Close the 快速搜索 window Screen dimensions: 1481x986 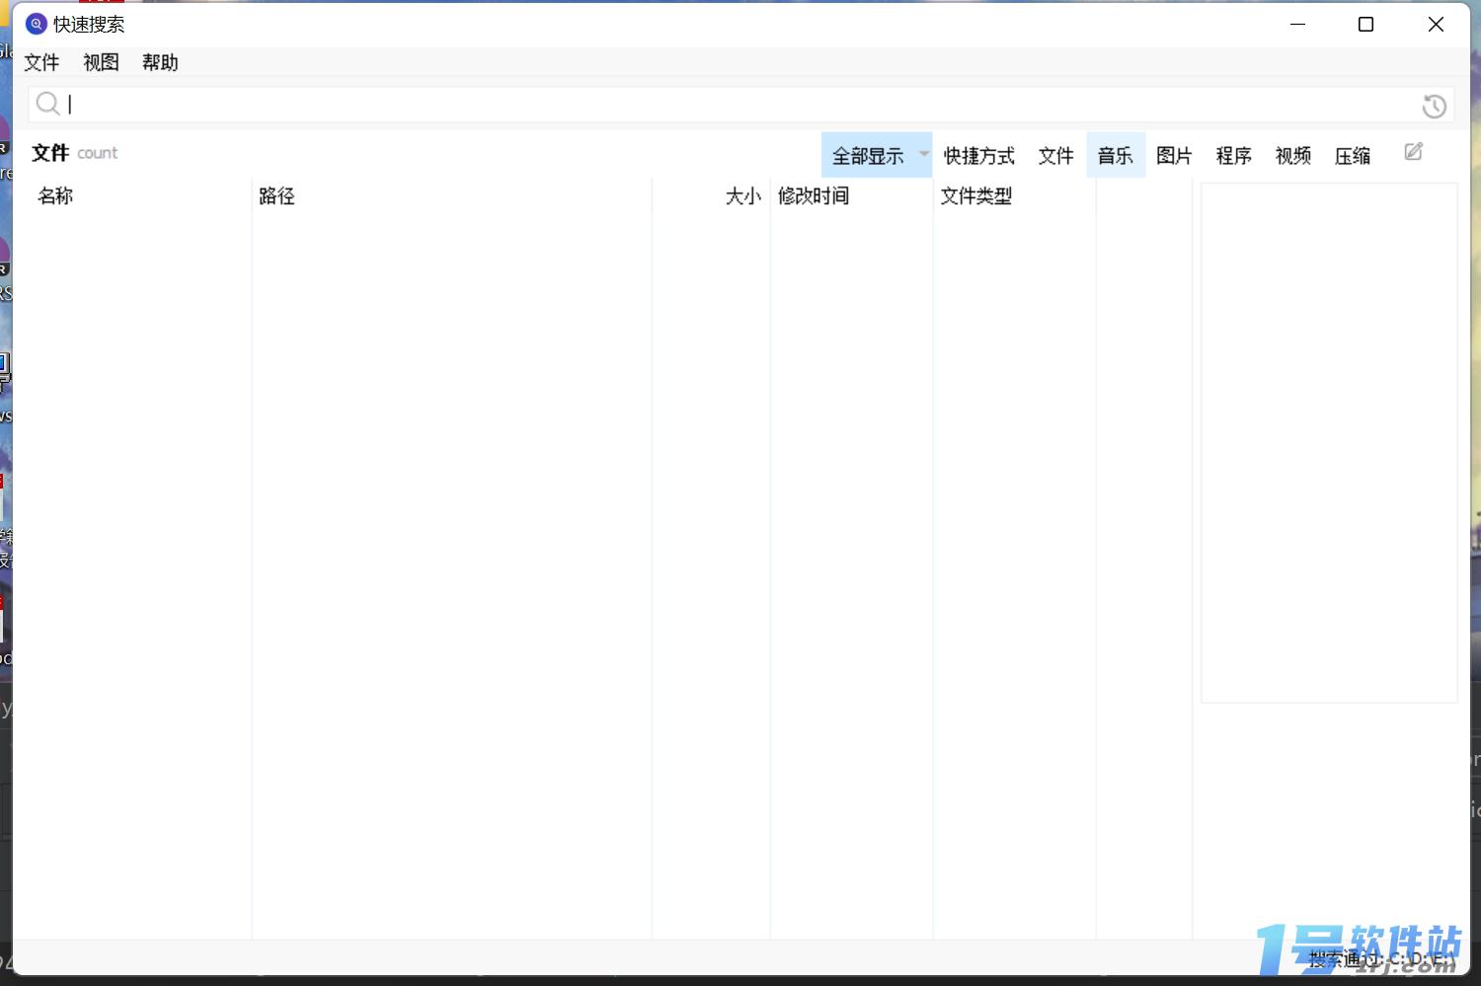point(1436,24)
